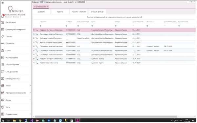This screenshot has width=197, height=123.
Task: Open filter under the Пациент column
Action: tap(40, 26)
